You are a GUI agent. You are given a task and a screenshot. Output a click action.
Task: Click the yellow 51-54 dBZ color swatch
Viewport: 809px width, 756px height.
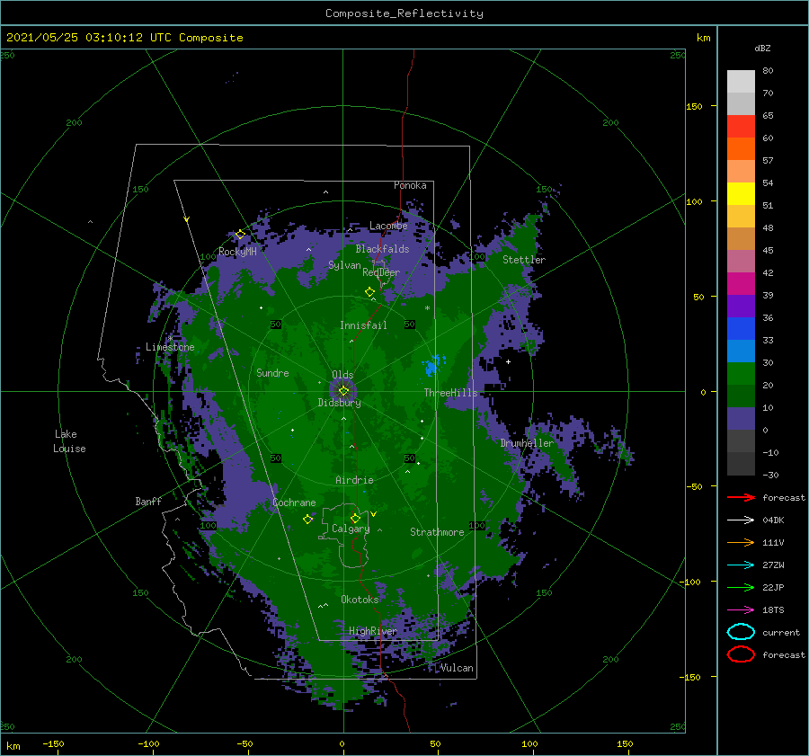pyautogui.click(x=741, y=194)
